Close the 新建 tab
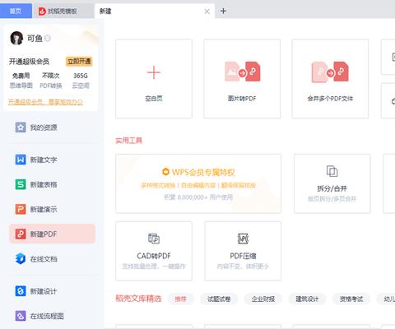Image resolution: width=395 pixels, height=329 pixels. [x=207, y=12]
